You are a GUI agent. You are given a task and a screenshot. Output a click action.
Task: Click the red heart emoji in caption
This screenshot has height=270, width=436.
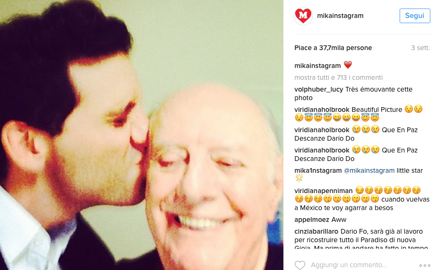pyautogui.click(x=348, y=65)
